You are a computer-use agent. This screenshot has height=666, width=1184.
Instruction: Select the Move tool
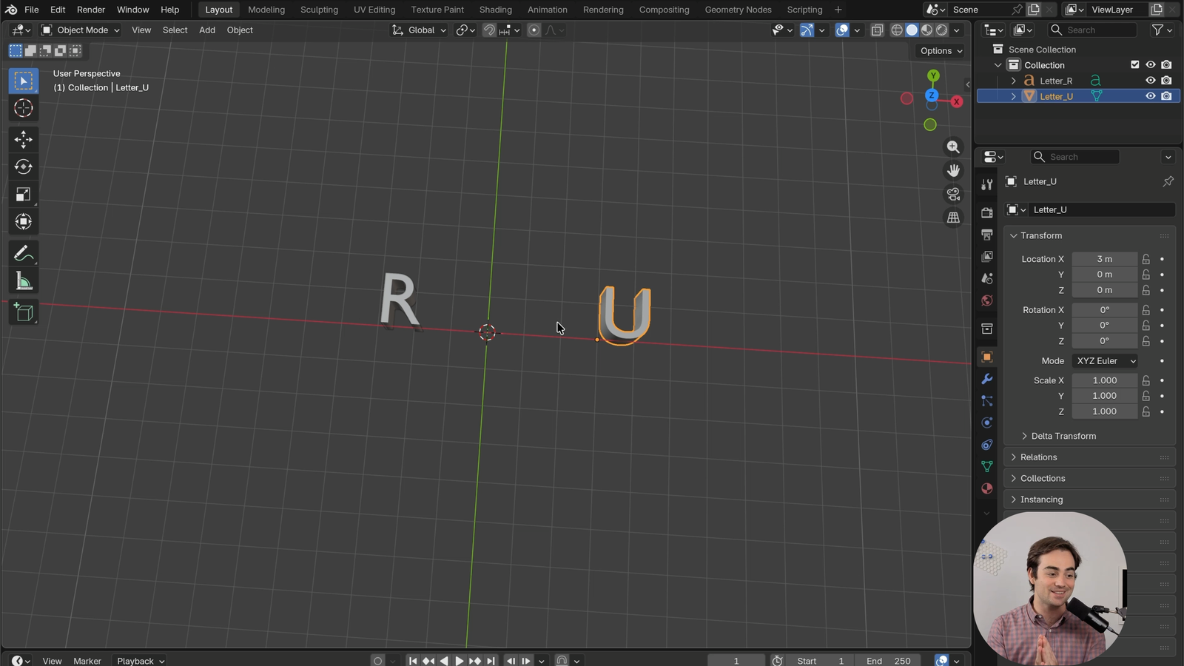click(24, 139)
